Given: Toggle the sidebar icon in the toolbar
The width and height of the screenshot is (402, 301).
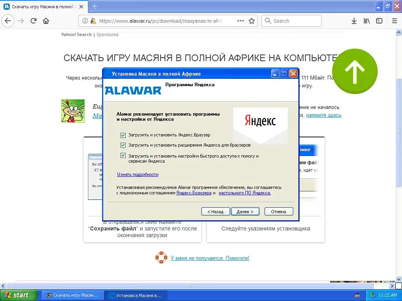Looking at the screenshot, I should point(379,21).
